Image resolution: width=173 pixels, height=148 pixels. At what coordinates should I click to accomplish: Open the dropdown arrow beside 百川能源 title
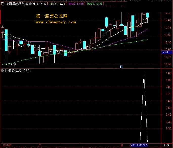point(30,4)
